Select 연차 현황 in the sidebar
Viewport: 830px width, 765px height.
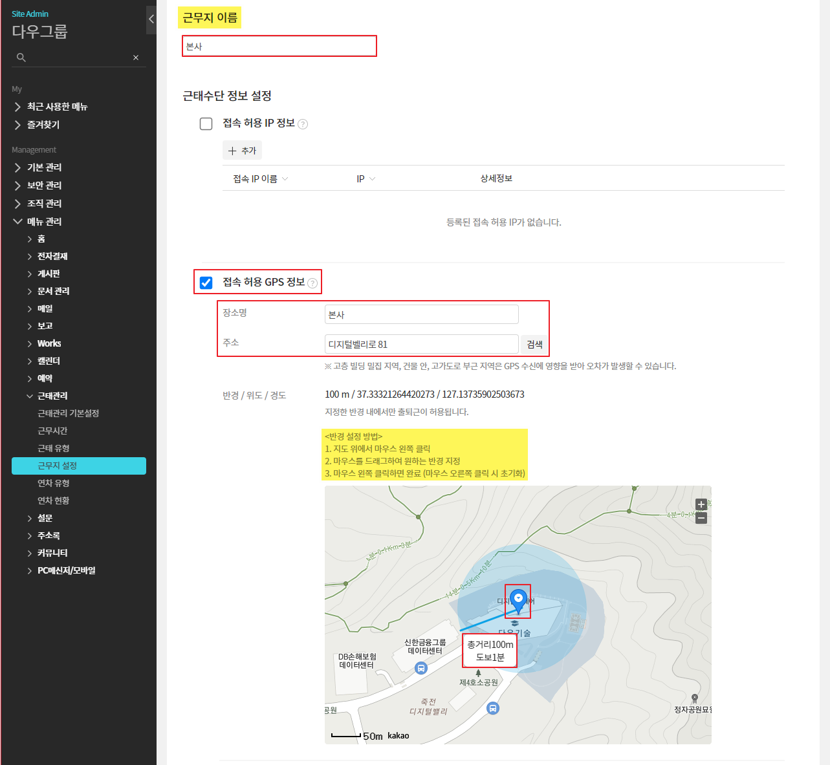(x=53, y=501)
